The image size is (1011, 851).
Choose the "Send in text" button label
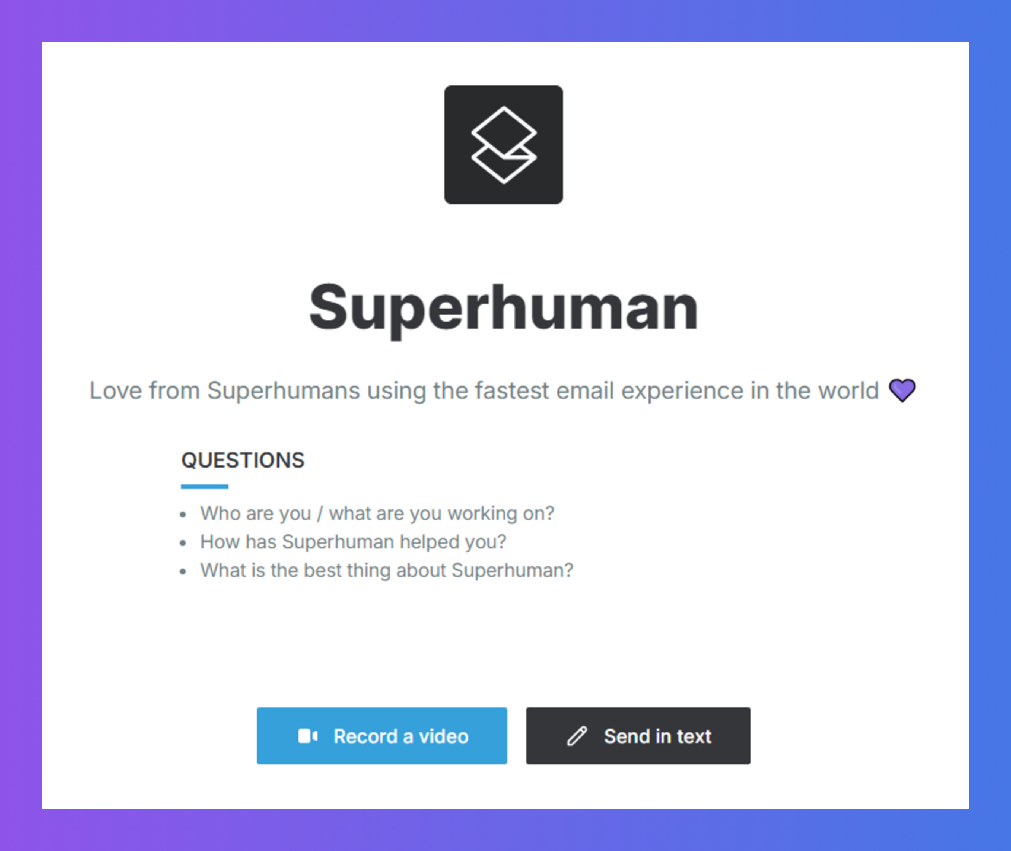pos(657,736)
